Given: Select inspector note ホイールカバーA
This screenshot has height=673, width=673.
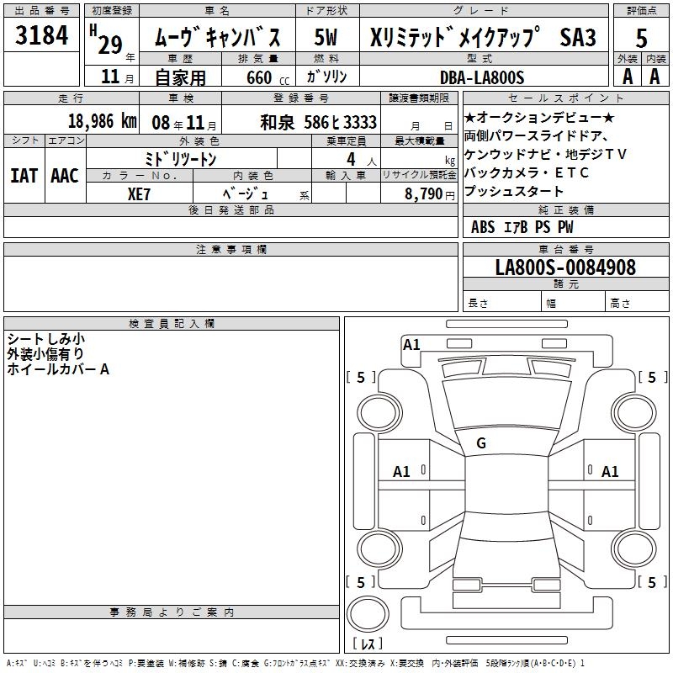Looking at the screenshot, I should point(58,369).
